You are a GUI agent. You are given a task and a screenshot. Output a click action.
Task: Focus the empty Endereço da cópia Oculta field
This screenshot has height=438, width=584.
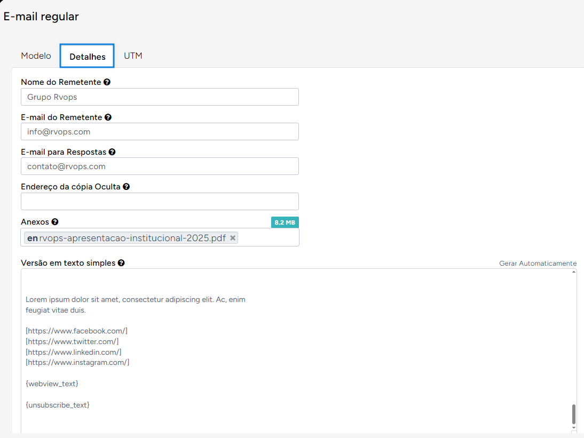(x=160, y=202)
